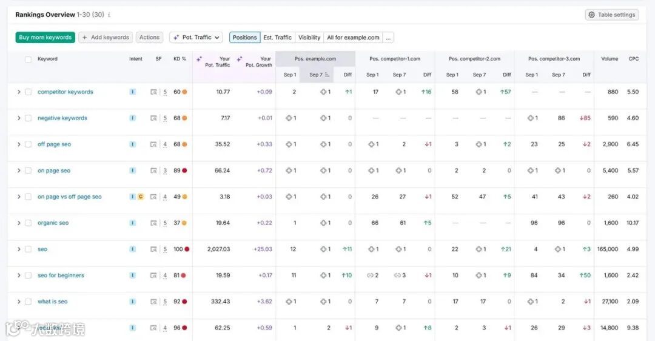The width and height of the screenshot is (655, 341).
Task: Expand the seo row
Action: click(19, 249)
